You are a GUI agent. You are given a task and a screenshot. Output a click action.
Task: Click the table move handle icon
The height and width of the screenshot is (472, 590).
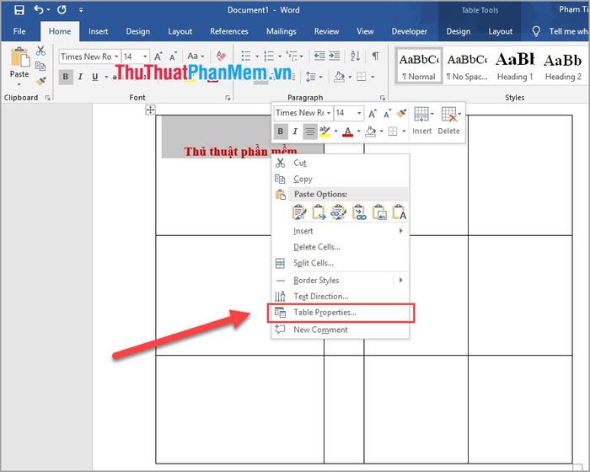pos(150,110)
